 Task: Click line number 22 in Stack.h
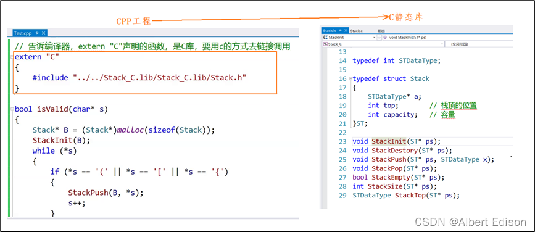pyautogui.click(x=342, y=133)
